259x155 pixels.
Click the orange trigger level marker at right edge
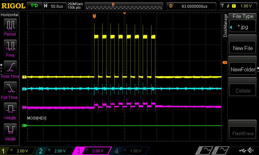(225, 63)
